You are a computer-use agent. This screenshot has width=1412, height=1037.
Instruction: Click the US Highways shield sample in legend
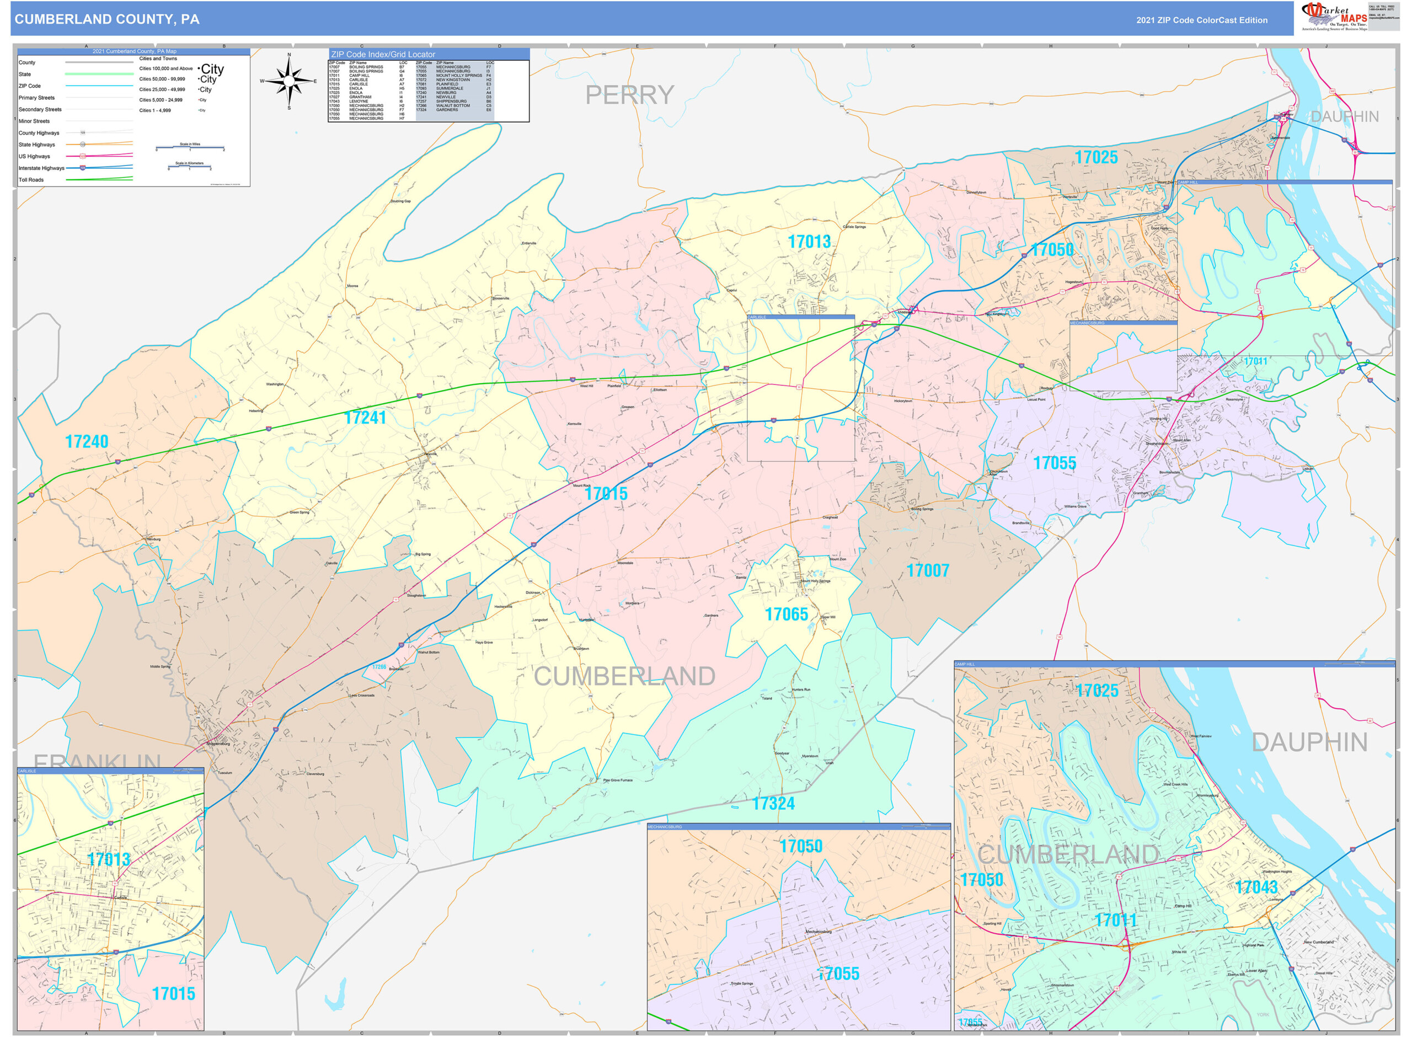point(82,156)
